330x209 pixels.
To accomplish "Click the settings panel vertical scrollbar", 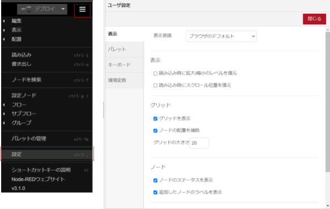I will tap(328, 102).
